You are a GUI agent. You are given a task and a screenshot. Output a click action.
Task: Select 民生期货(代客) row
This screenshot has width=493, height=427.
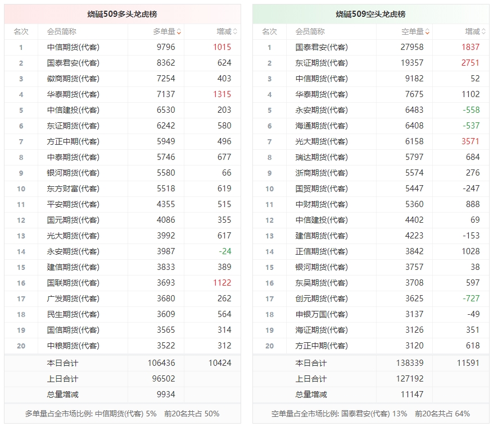tap(123, 314)
